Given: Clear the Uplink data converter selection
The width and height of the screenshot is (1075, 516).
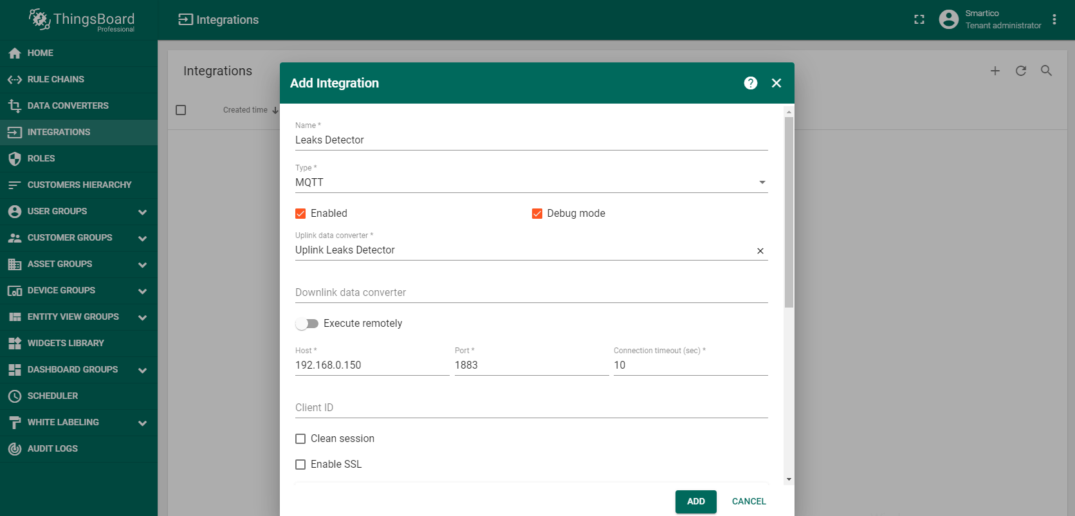Looking at the screenshot, I should pyautogui.click(x=760, y=251).
